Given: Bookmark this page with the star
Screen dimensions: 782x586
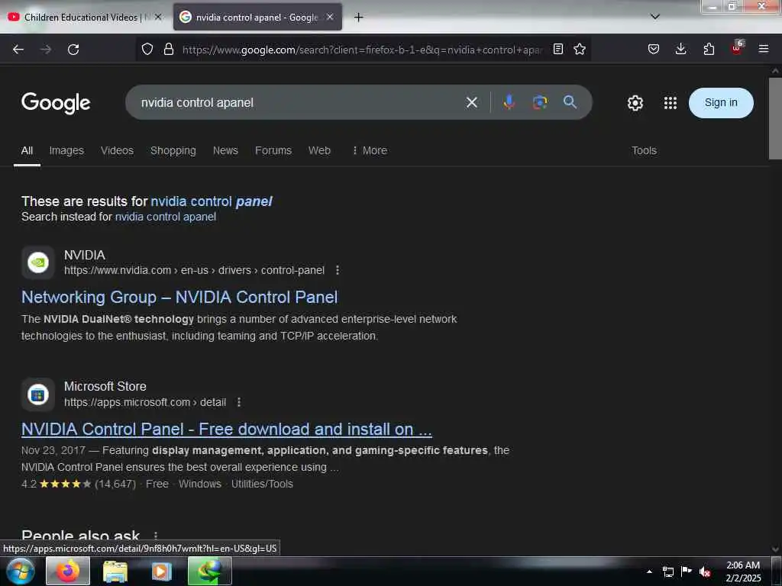Looking at the screenshot, I should click(580, 49).
